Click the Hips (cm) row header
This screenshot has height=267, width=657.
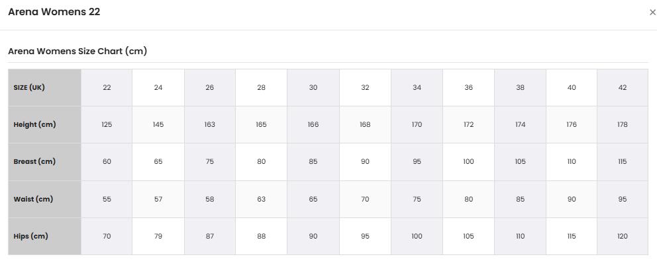tap(44, 236)
